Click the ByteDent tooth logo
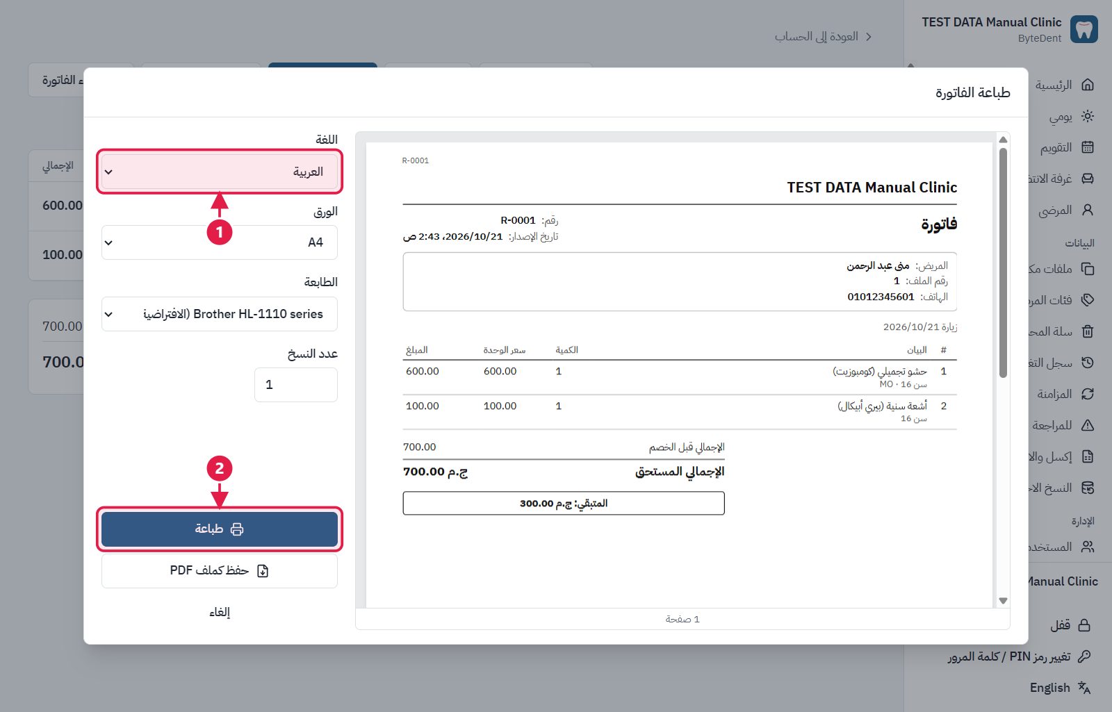The width and height of the screenshot is (1112, 712). click(x=1084, y=30)
